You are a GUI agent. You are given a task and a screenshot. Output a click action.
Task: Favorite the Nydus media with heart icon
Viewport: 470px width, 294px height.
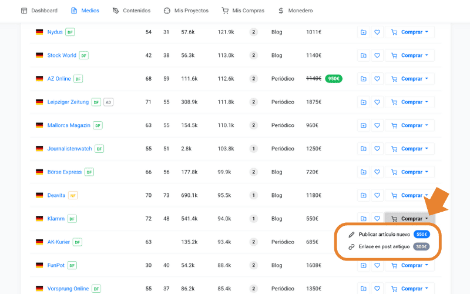[x=377, y=32]
